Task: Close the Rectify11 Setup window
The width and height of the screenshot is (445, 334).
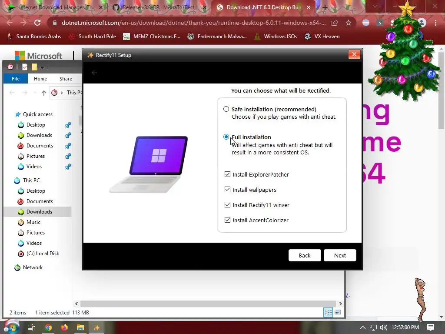Action: pyautogui.click(x=354, y=54)
